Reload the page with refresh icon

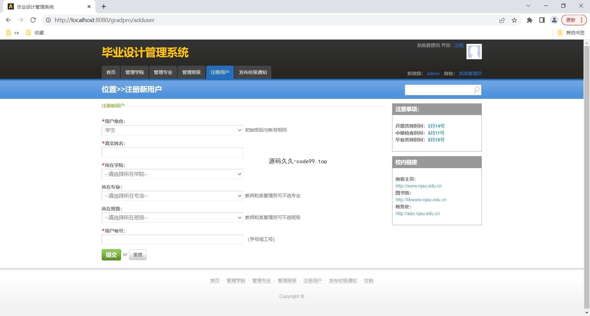(x=33, y=20)
